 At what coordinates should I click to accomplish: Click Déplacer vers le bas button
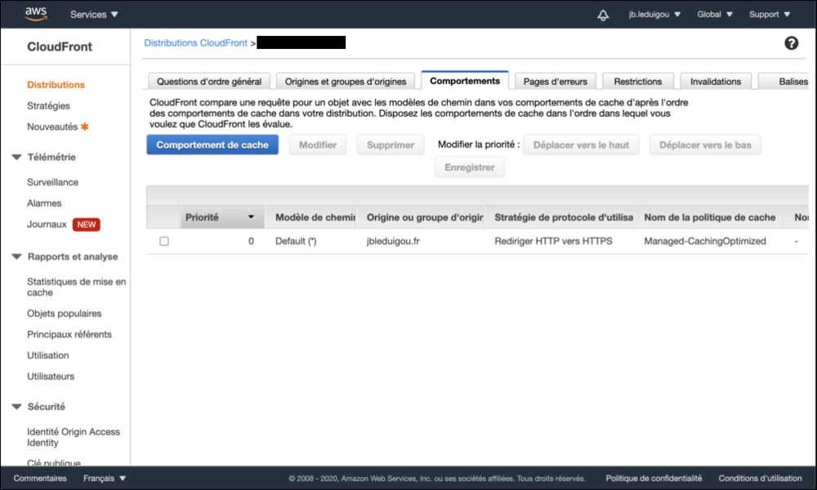(x=705, y=145)
